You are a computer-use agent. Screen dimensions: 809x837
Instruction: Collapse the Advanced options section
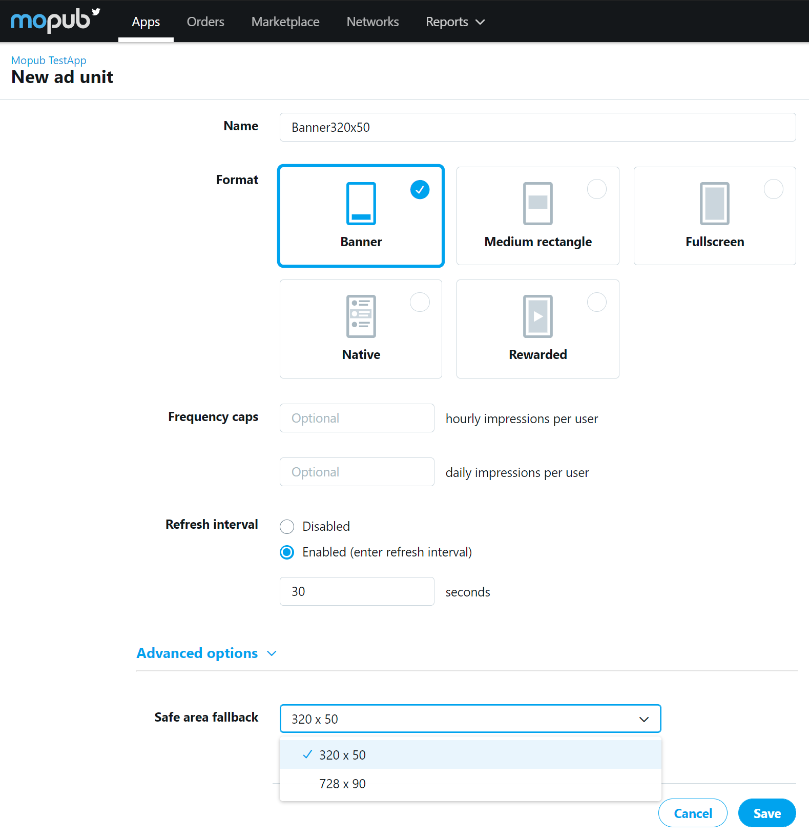click(x=206, y=653)
